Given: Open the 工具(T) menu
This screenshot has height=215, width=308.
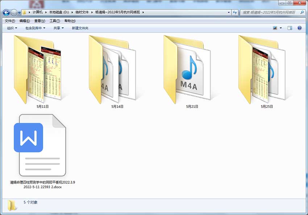Looking at the screenshot, I should click(55, 21).
